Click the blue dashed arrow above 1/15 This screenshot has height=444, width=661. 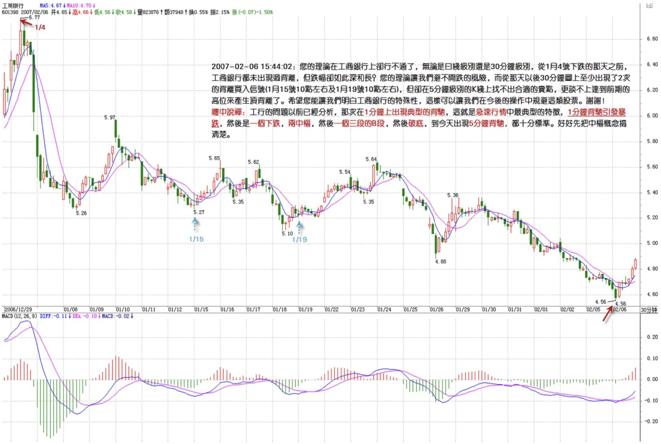coord(195,225)
